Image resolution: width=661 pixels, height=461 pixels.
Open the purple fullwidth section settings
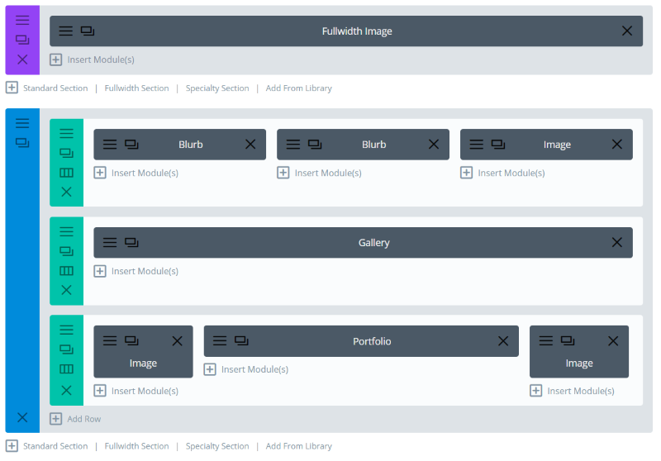tap(22, 20)
